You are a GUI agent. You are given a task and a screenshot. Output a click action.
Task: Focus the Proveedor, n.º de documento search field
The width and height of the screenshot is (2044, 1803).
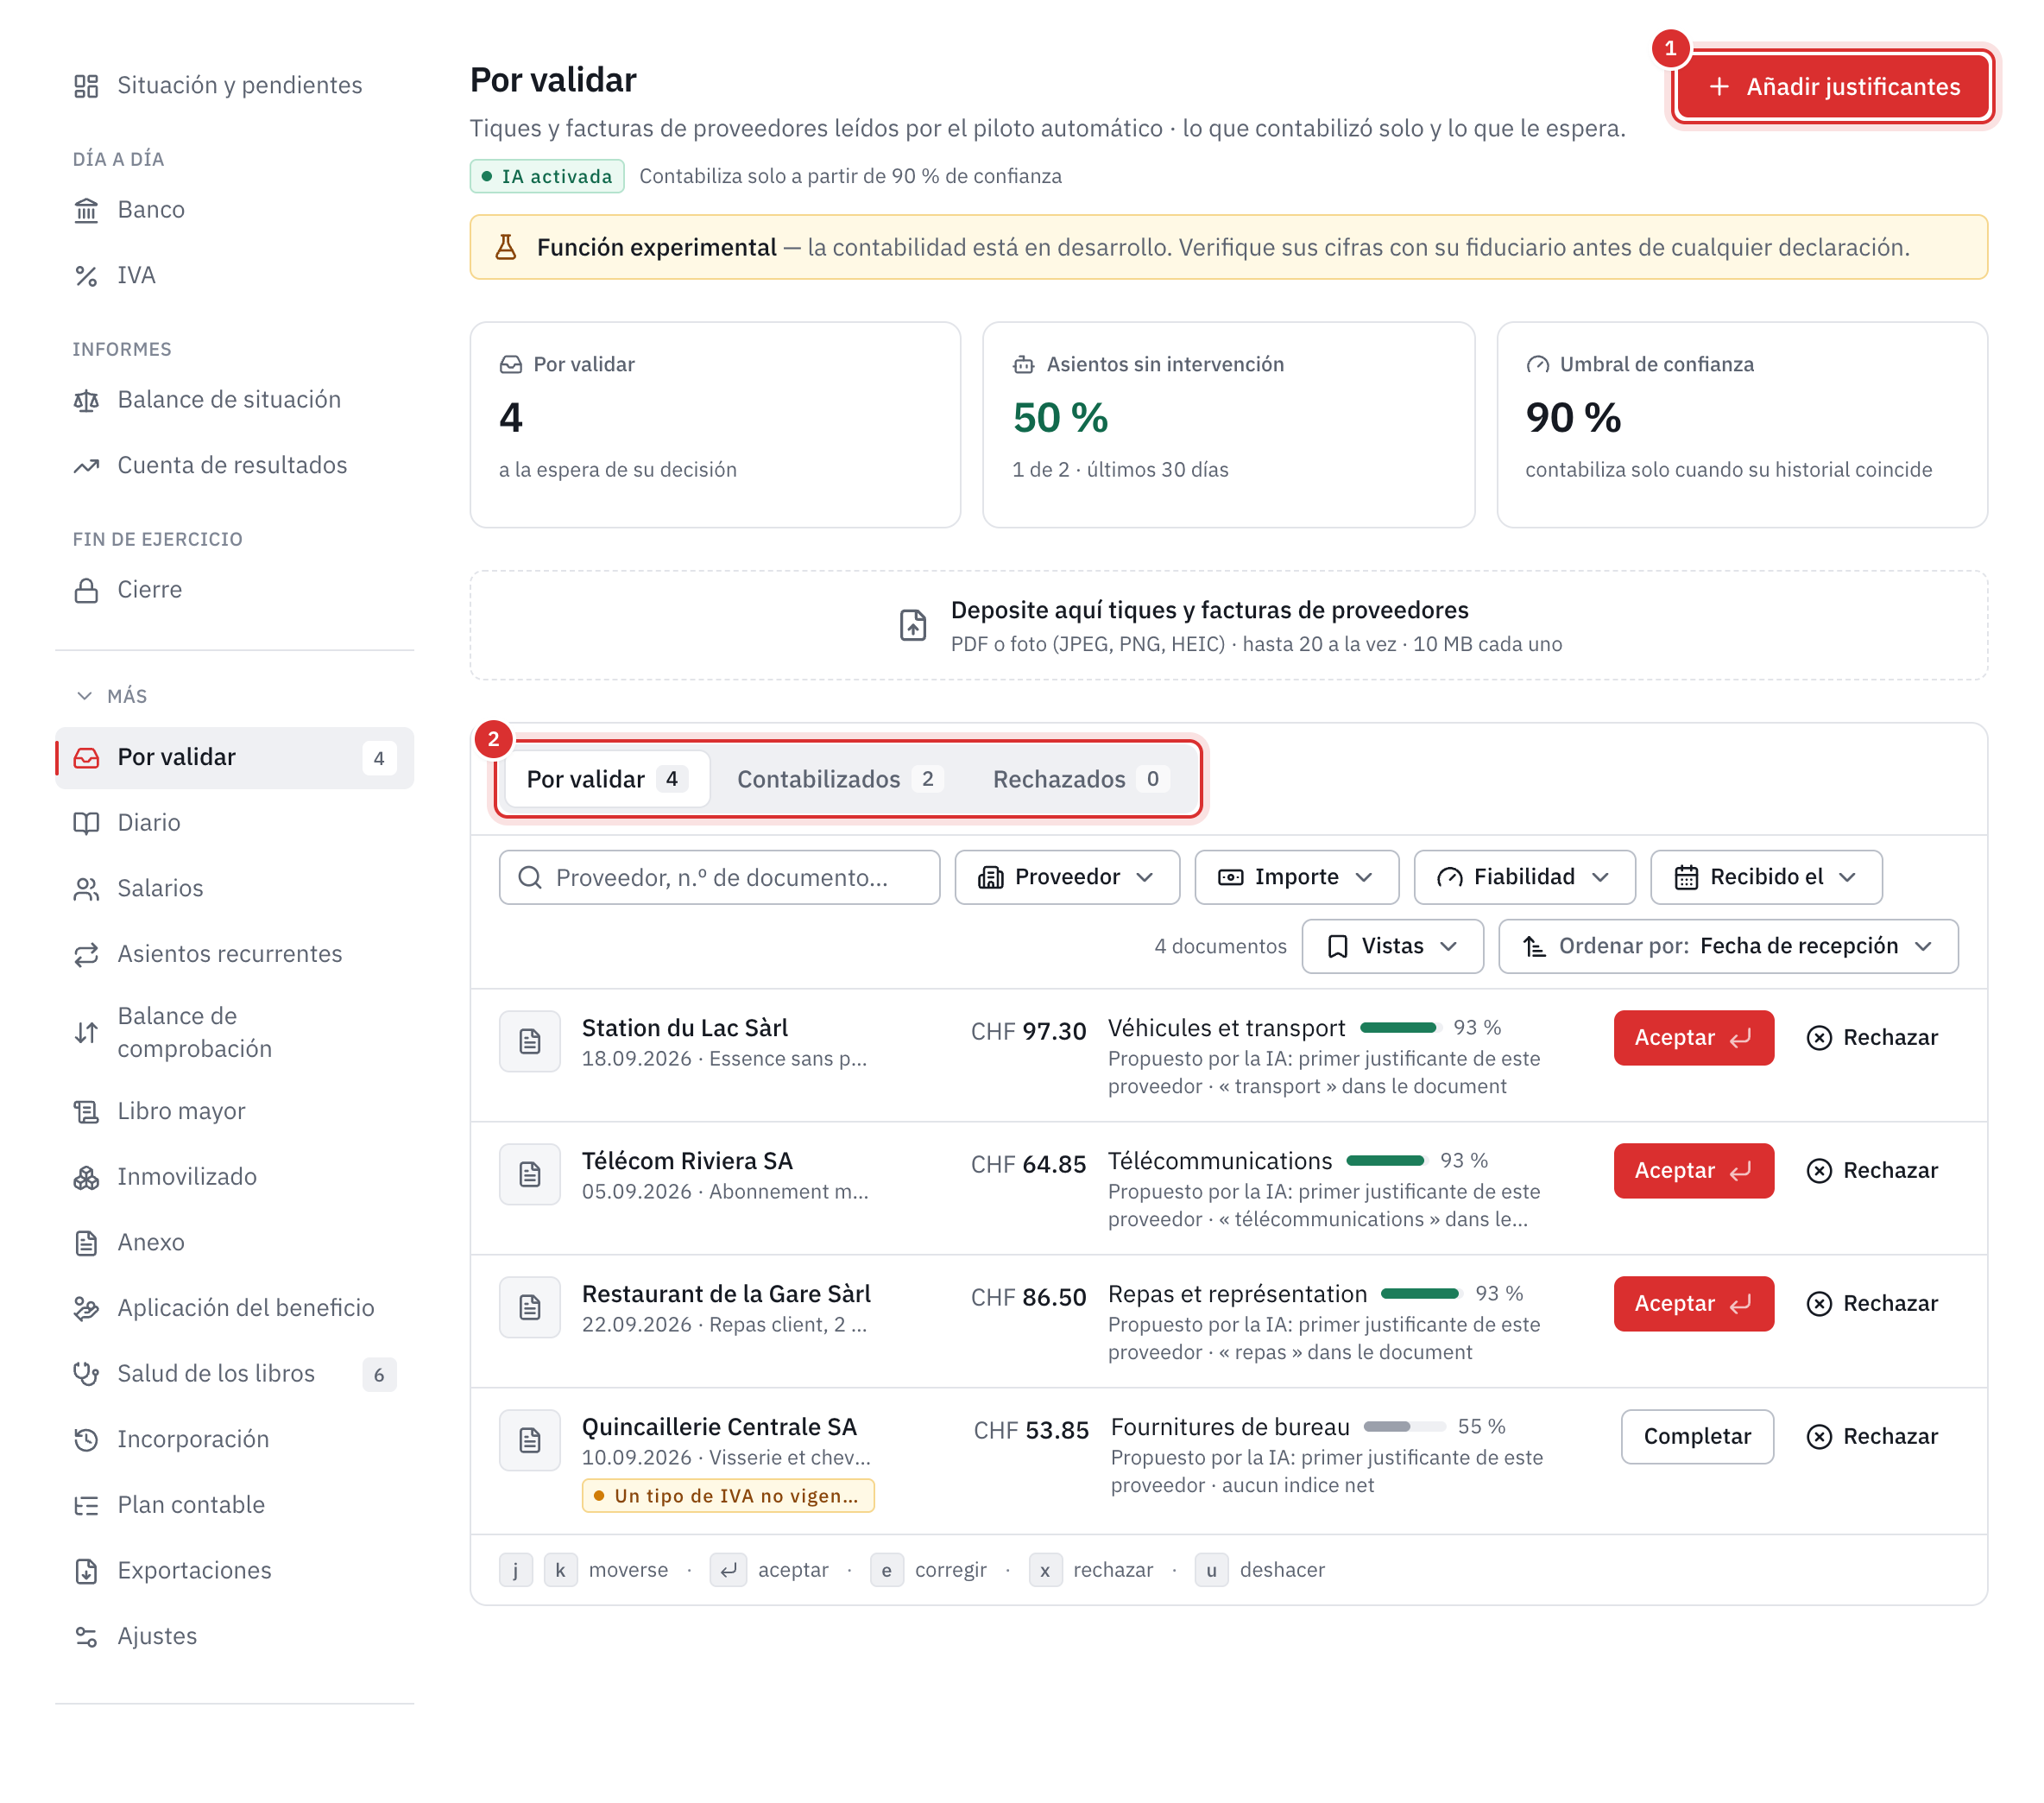(x=719, y=877)
